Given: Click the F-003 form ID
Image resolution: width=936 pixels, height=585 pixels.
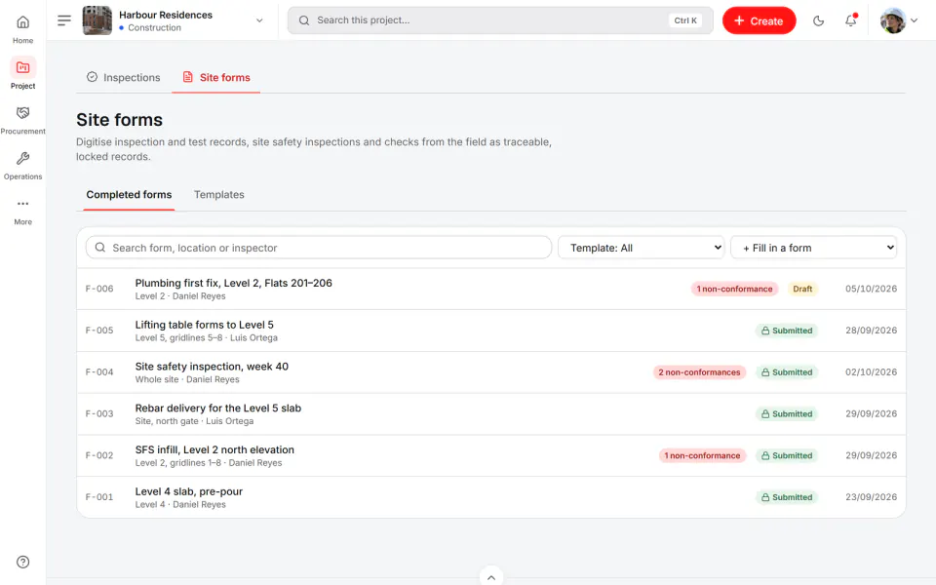Looking at the screenshot, I should coord(99,413).
